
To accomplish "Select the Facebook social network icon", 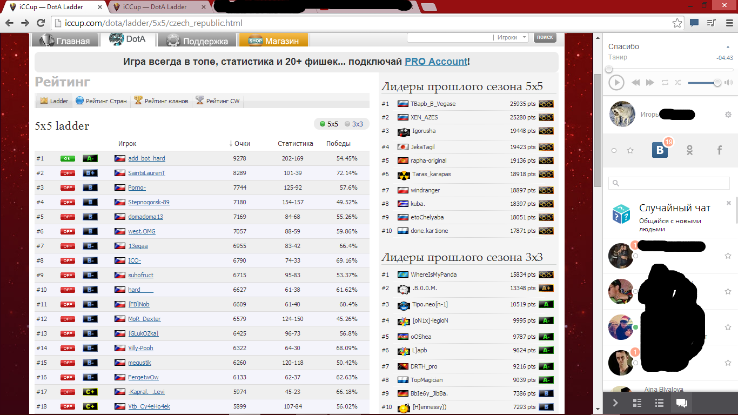I will (719, 150).
